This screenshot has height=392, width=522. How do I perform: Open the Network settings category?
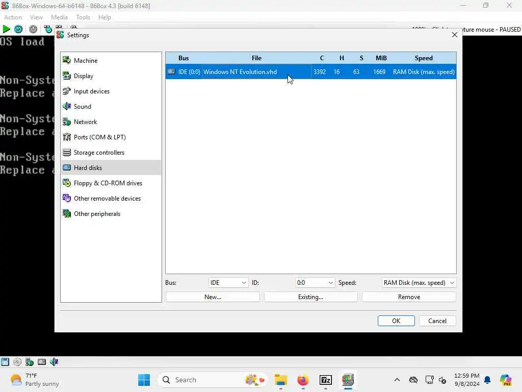(x=111, y=121)
